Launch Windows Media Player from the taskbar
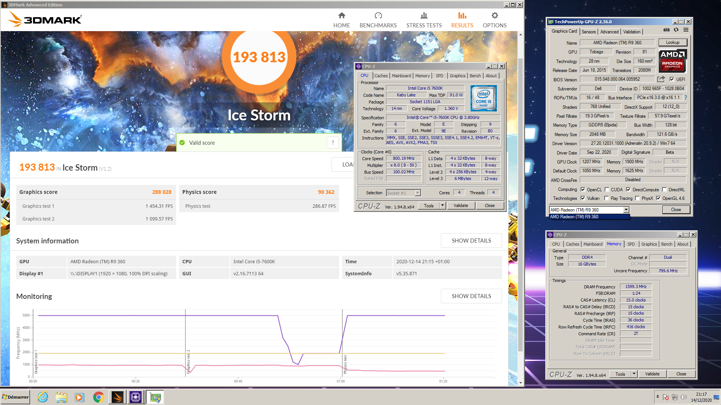The height and width of the screenshot is (405, 721). [80, 397]
